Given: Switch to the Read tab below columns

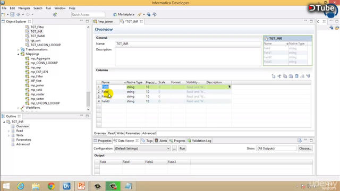Looking at the screenshot, I should [x=111, y=133].
